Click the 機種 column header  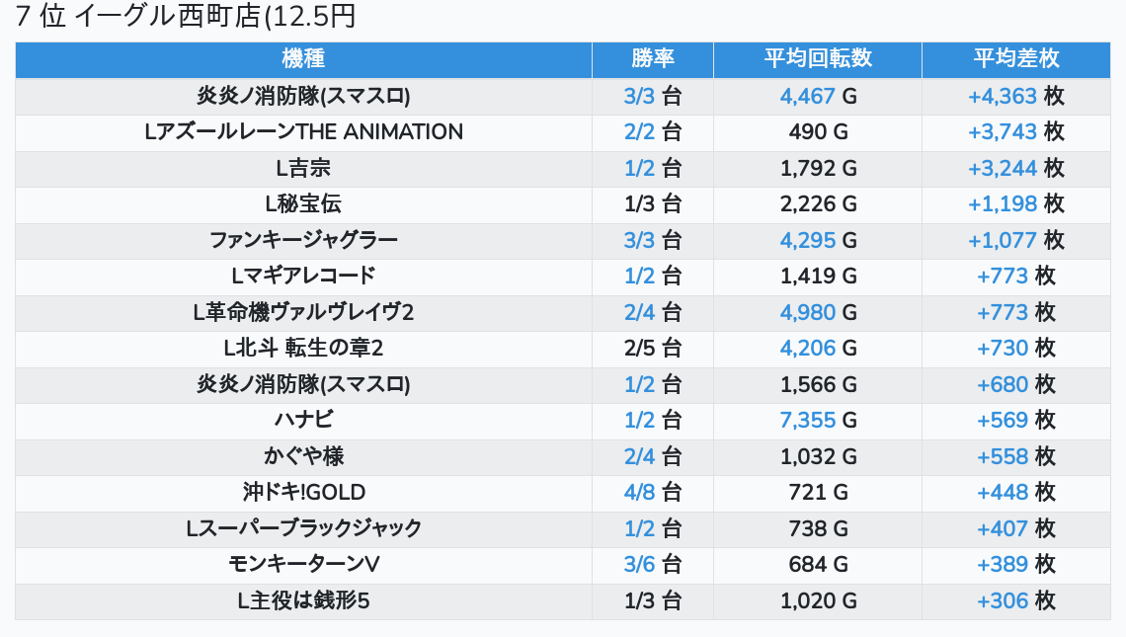pyautogui.click(x=303, y=59)
